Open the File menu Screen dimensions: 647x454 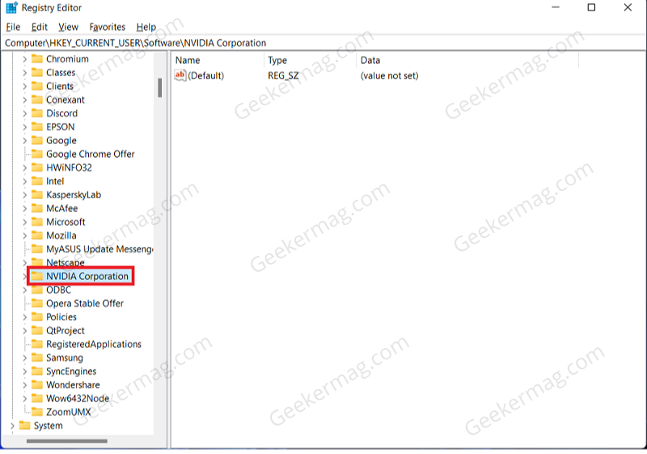pos(13,27)
